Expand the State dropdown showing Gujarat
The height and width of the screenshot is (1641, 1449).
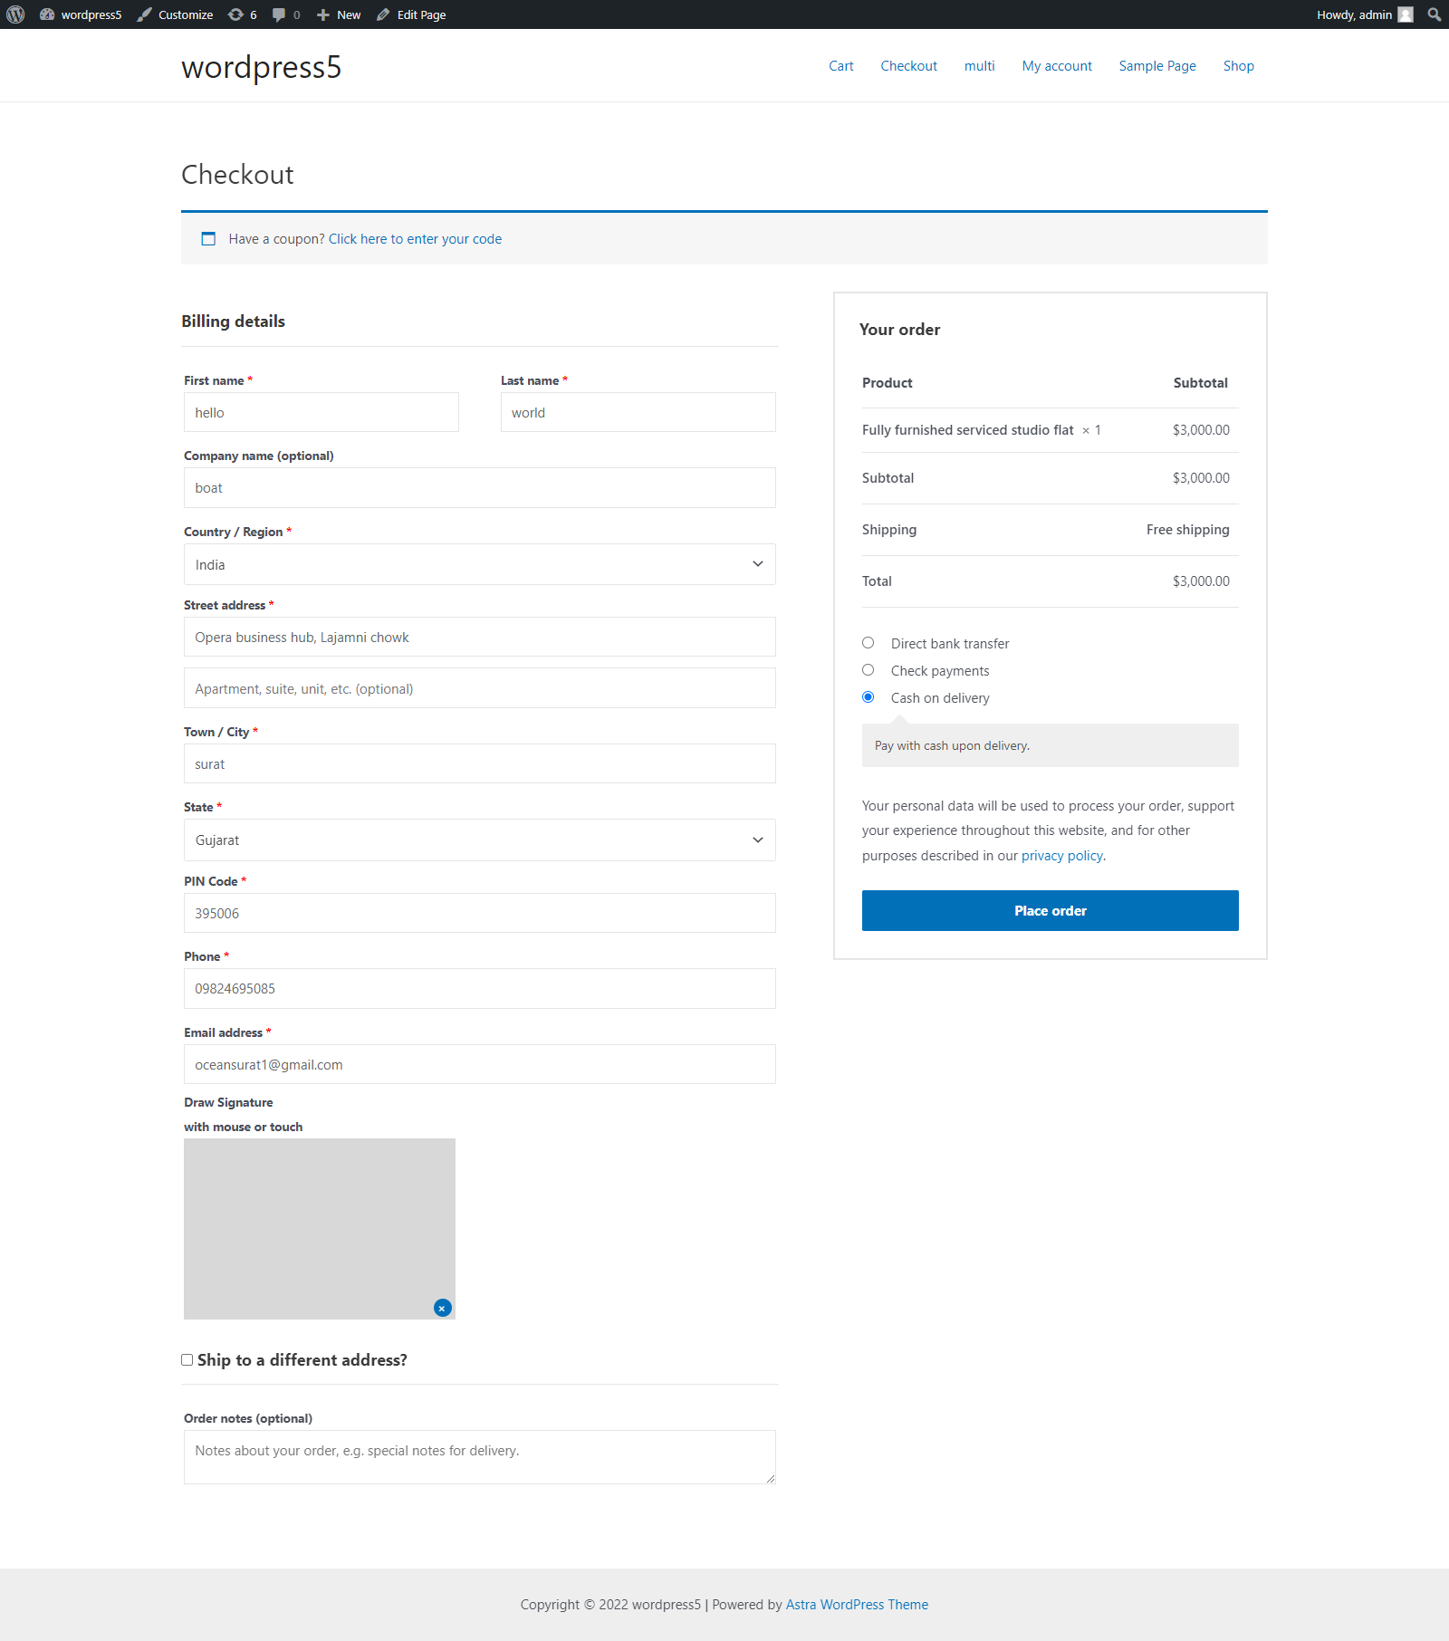pyautogui.click(x=480, y=840)
